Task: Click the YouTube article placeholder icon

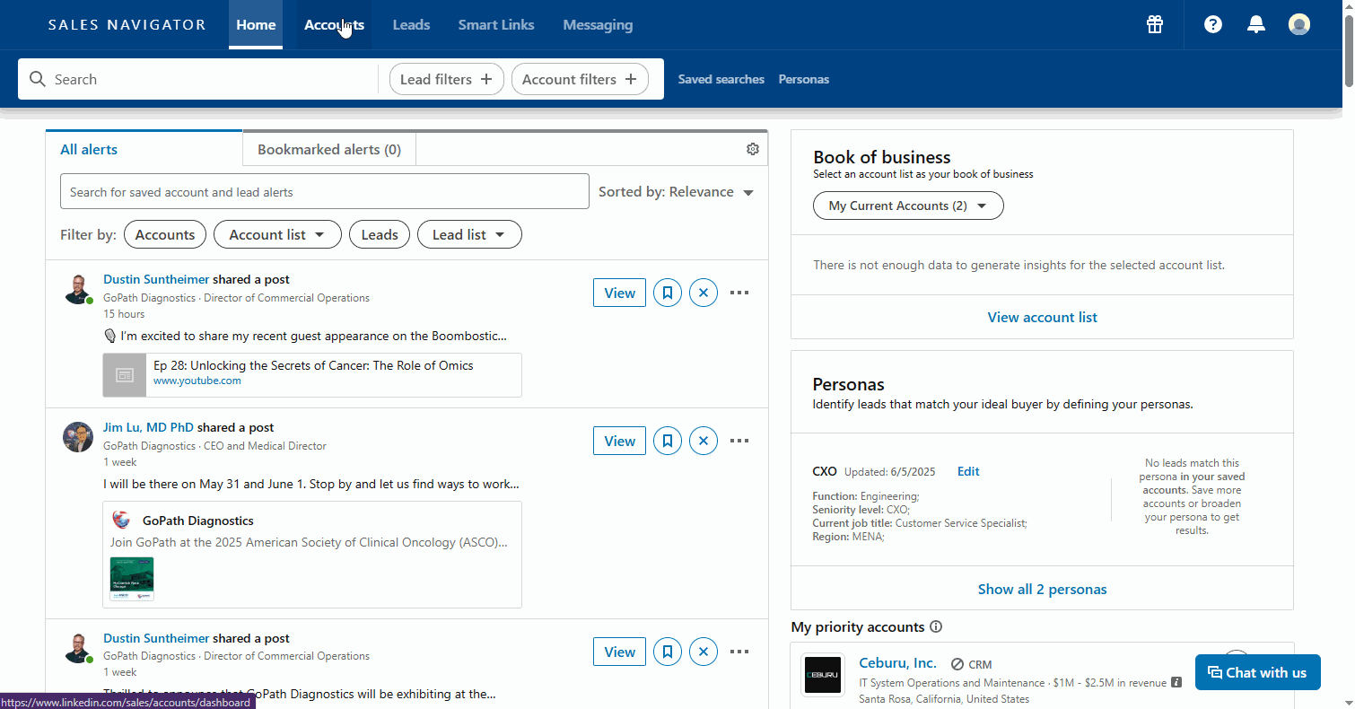Action: 125,375
